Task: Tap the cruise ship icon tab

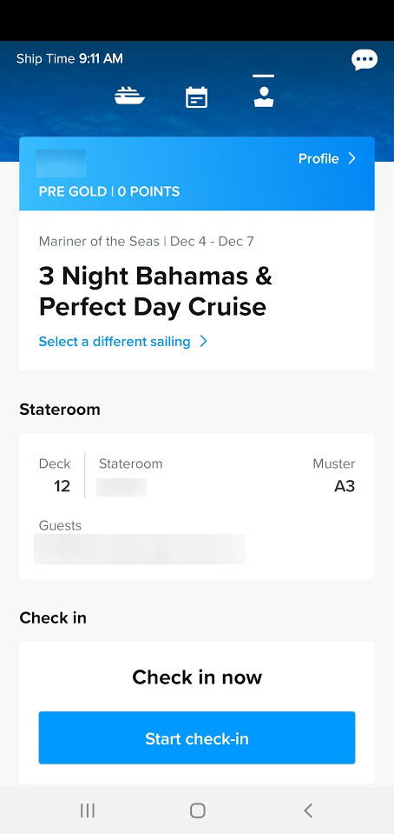Action: 129,97
